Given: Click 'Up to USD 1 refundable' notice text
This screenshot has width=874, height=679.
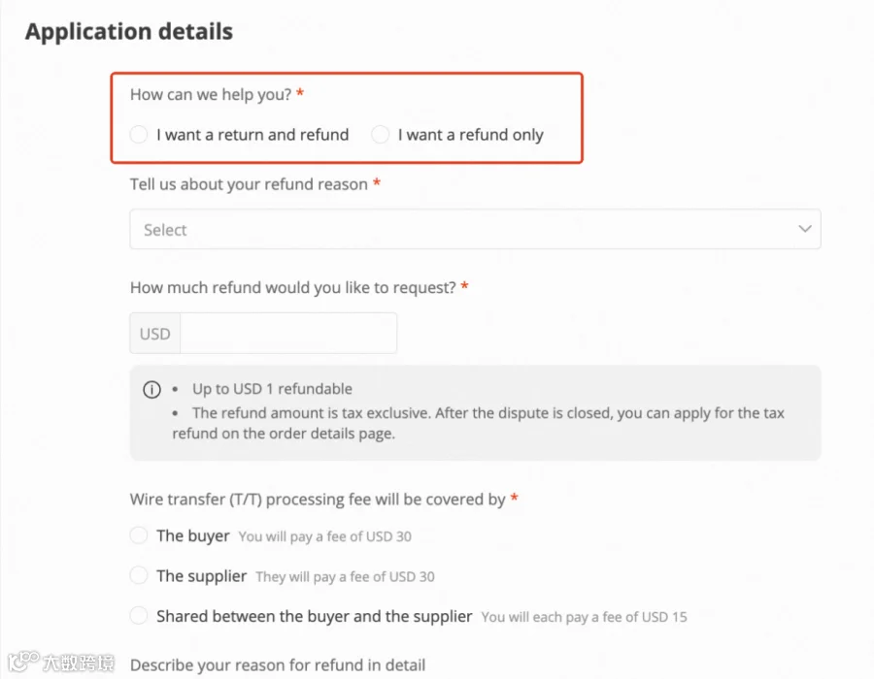Looking at the screenshot, I should [272, 388].
